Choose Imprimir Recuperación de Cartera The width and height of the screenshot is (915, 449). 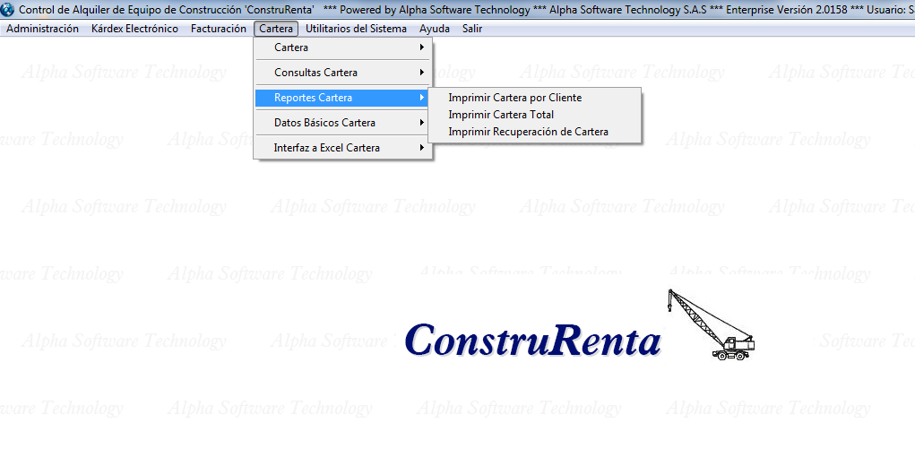click(x=528, y=132)
